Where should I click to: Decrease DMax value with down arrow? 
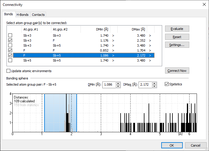click(154, 86)
